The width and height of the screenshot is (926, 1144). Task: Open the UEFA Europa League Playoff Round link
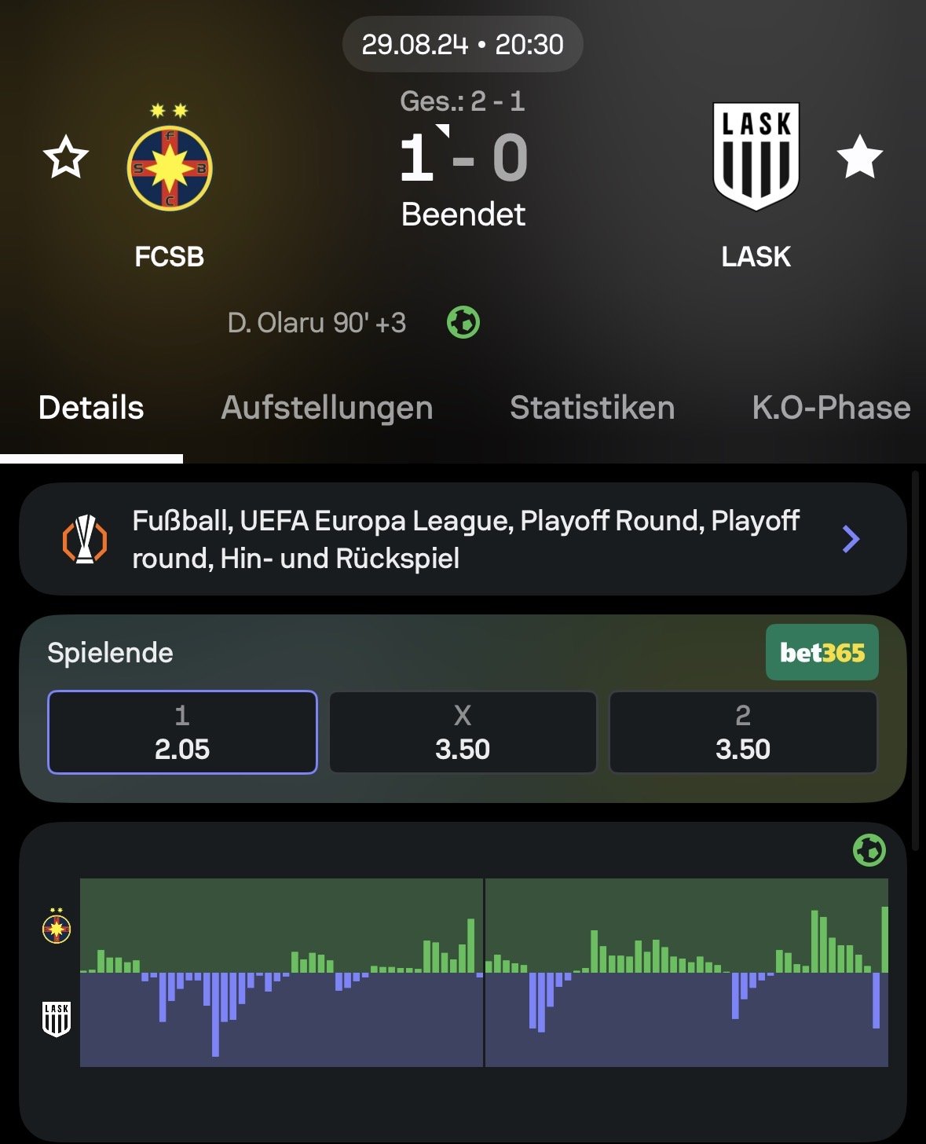465,539
